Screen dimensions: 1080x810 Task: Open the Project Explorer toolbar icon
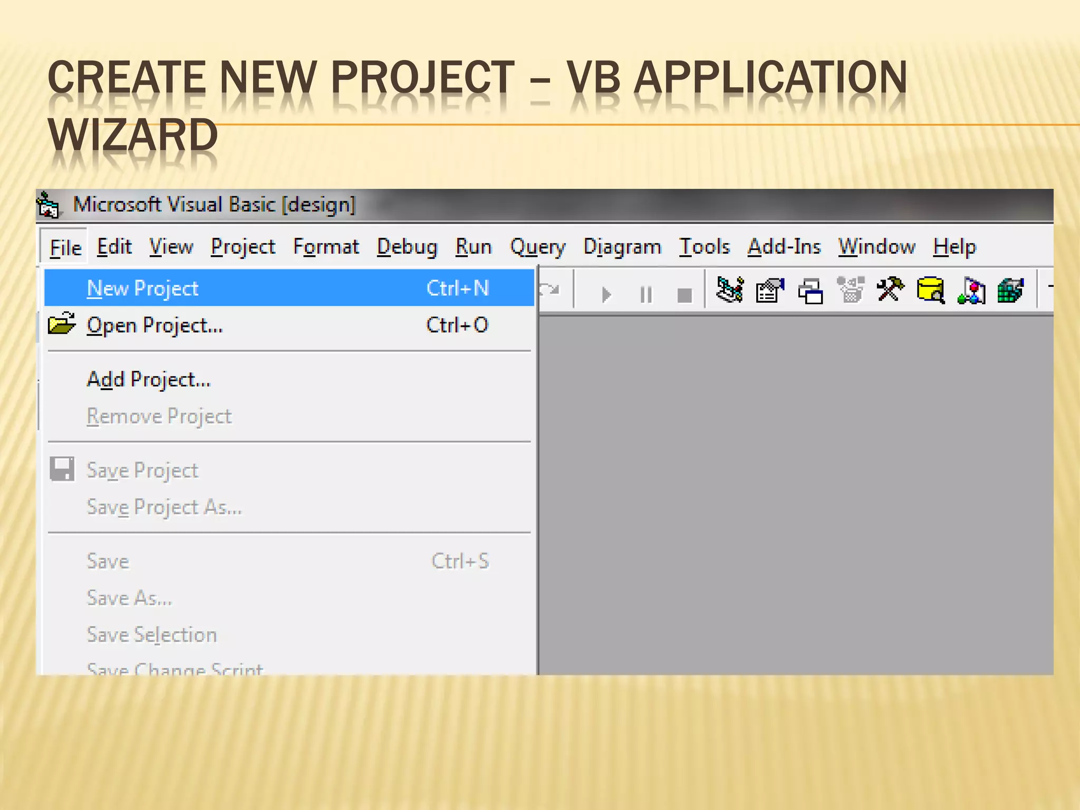pos(730,290)
